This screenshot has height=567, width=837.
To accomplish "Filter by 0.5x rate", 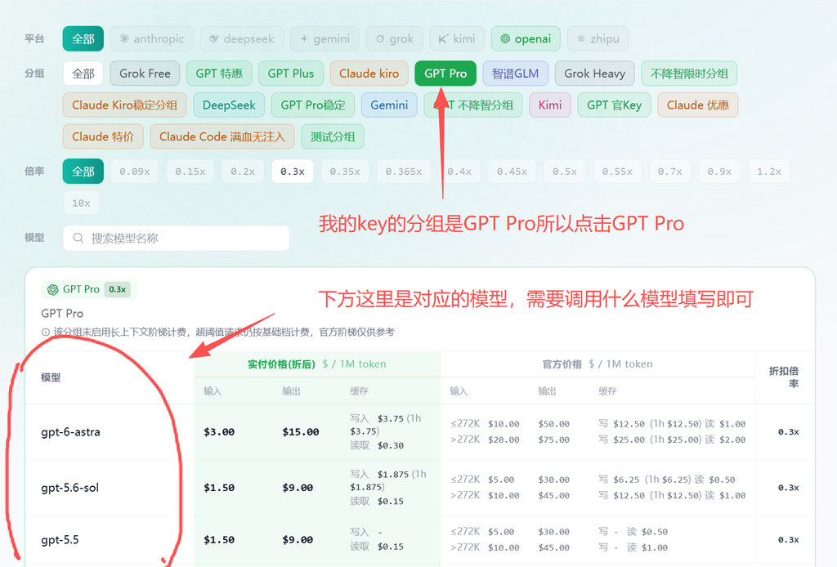I will coord(565,172).
